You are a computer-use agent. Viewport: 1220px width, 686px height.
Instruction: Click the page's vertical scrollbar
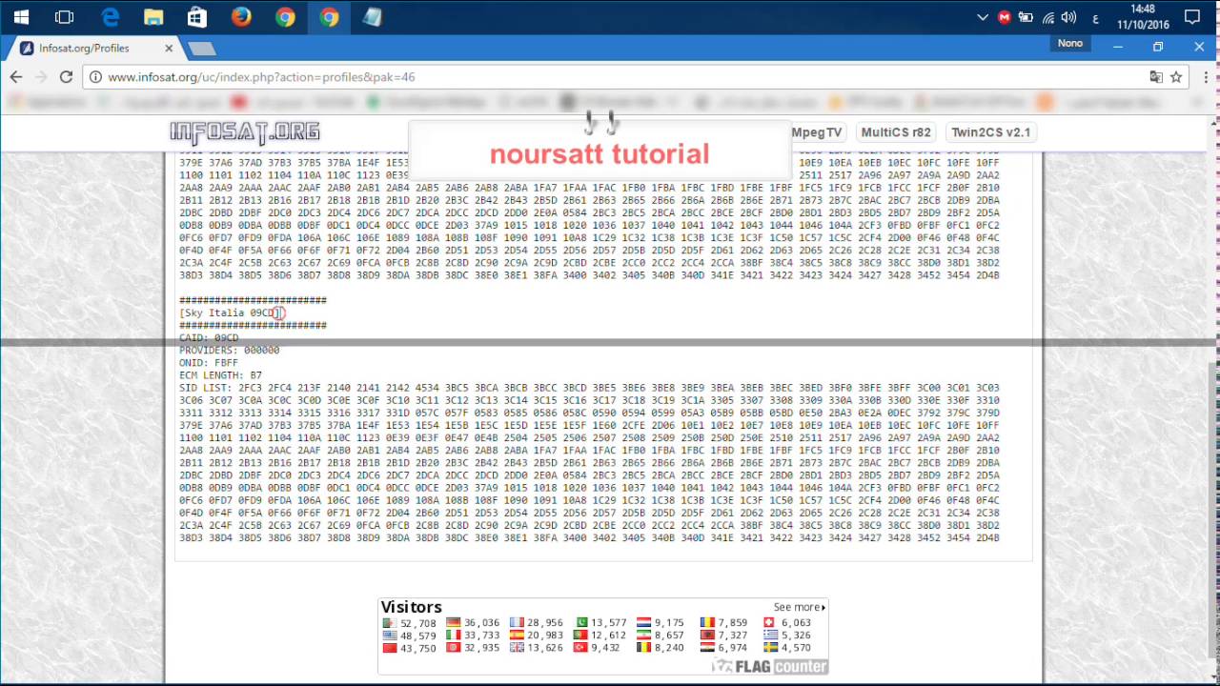pyautogui.click(x=1212, y=476)
